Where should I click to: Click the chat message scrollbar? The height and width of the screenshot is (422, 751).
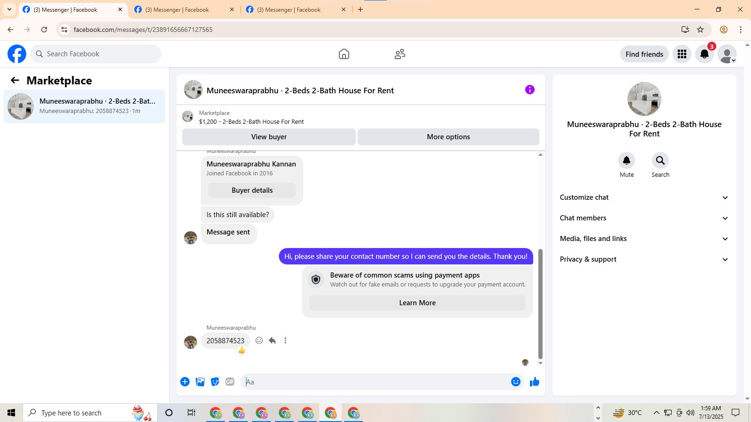(x=540, y=304)
